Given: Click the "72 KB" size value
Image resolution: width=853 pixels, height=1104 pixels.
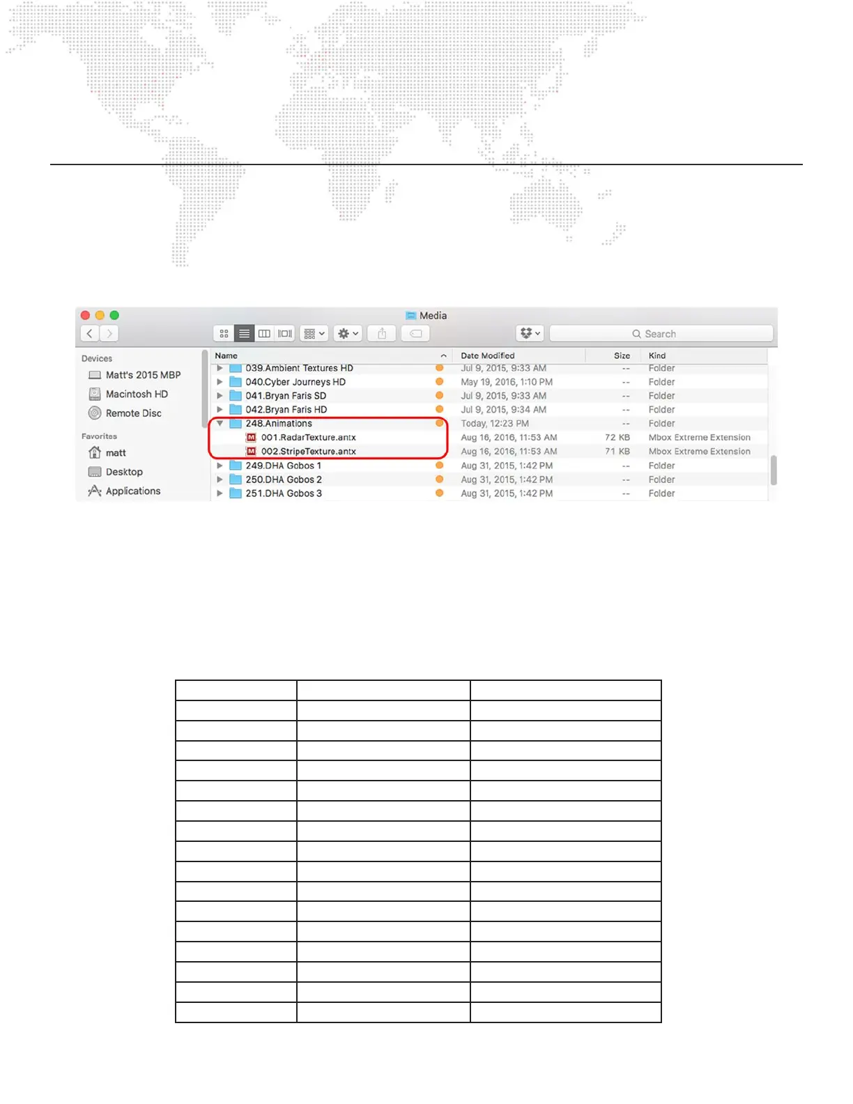Looking at the screenshot, I should tap(617, 438).
